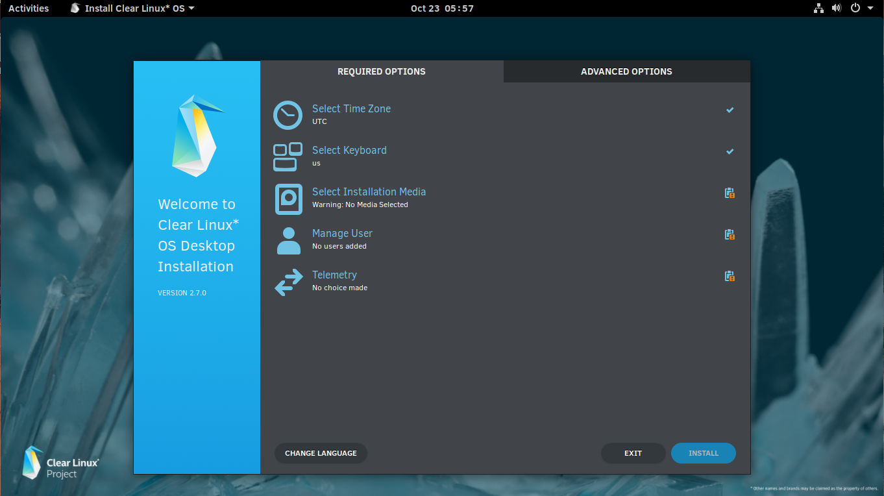Click the person icon for Manage User

click(x=289, y=240)
